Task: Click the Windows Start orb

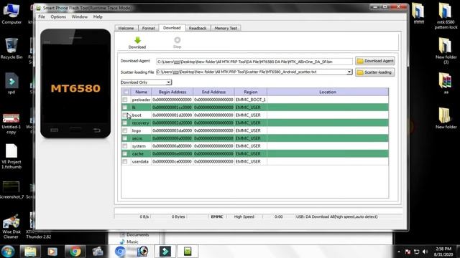Action: (8, 252)
